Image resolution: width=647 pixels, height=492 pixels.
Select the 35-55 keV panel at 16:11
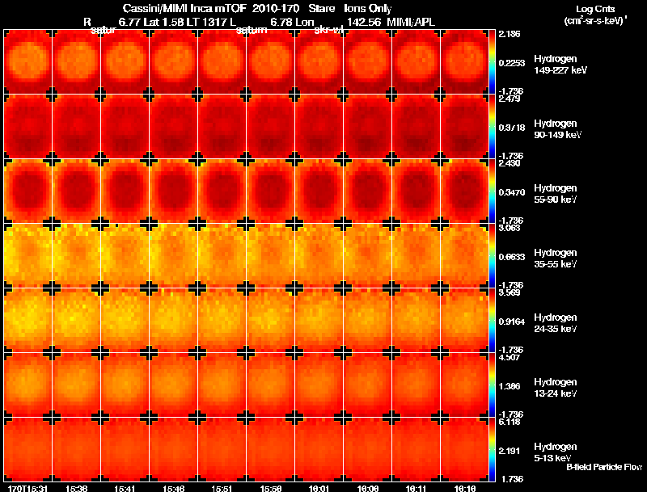pyautogui.click(x=417, y=256)
